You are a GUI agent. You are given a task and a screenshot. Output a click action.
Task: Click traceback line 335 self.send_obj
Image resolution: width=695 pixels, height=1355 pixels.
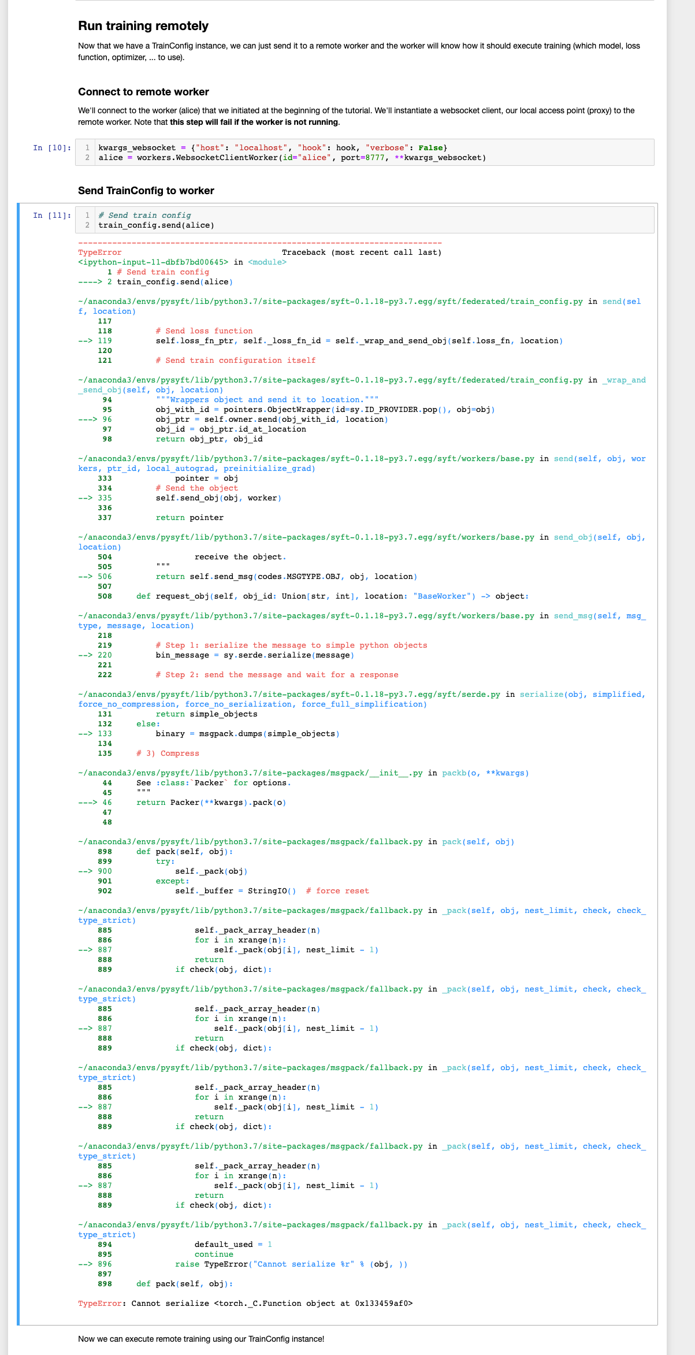coord(180,498)
